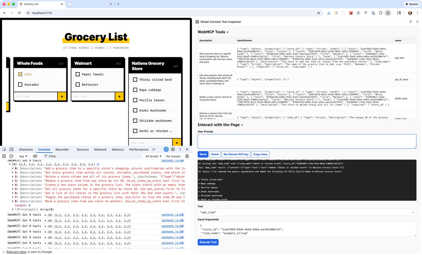This screenshot has height=255, width=422.
Task: Check the Napa cabbage checkbox
Action: (135, 90)
